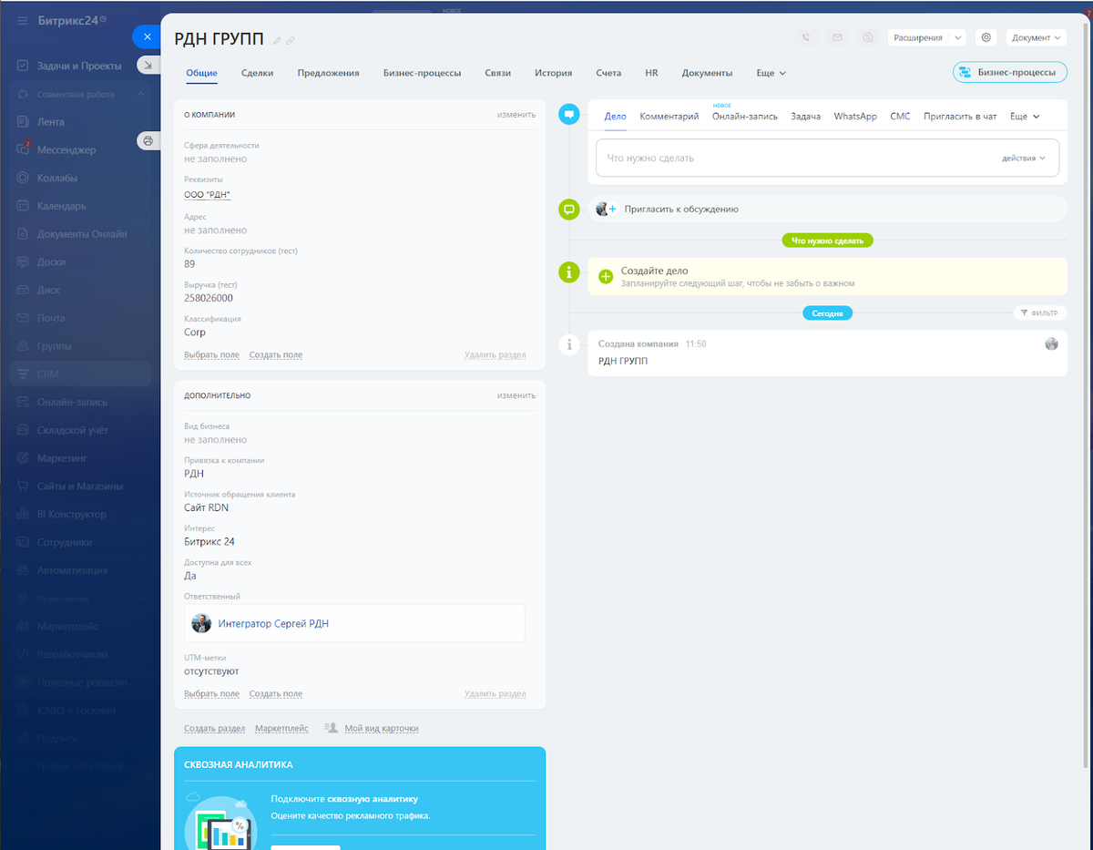Click Создать раздел link below sections
1093x850 pixels.
(x=214, y=729)
